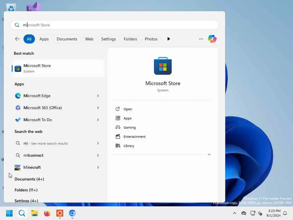Select the 'miIconnect' web suggestion text
The height and width of the screenshot is (220, 293).
click(33, 155)
